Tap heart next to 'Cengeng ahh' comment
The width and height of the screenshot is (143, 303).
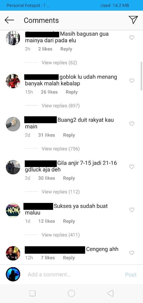pos(132,253)
